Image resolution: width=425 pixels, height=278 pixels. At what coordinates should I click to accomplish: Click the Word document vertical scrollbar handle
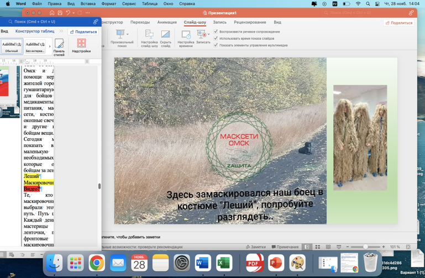point(99,186)
